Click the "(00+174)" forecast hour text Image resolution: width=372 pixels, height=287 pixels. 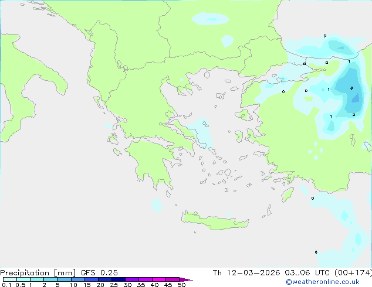coord(353,272)
